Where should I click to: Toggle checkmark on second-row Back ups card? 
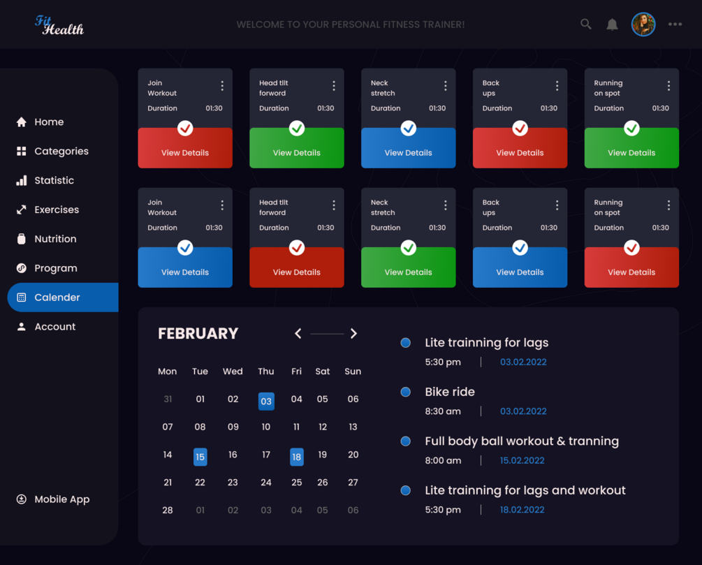tap(520, 247)
